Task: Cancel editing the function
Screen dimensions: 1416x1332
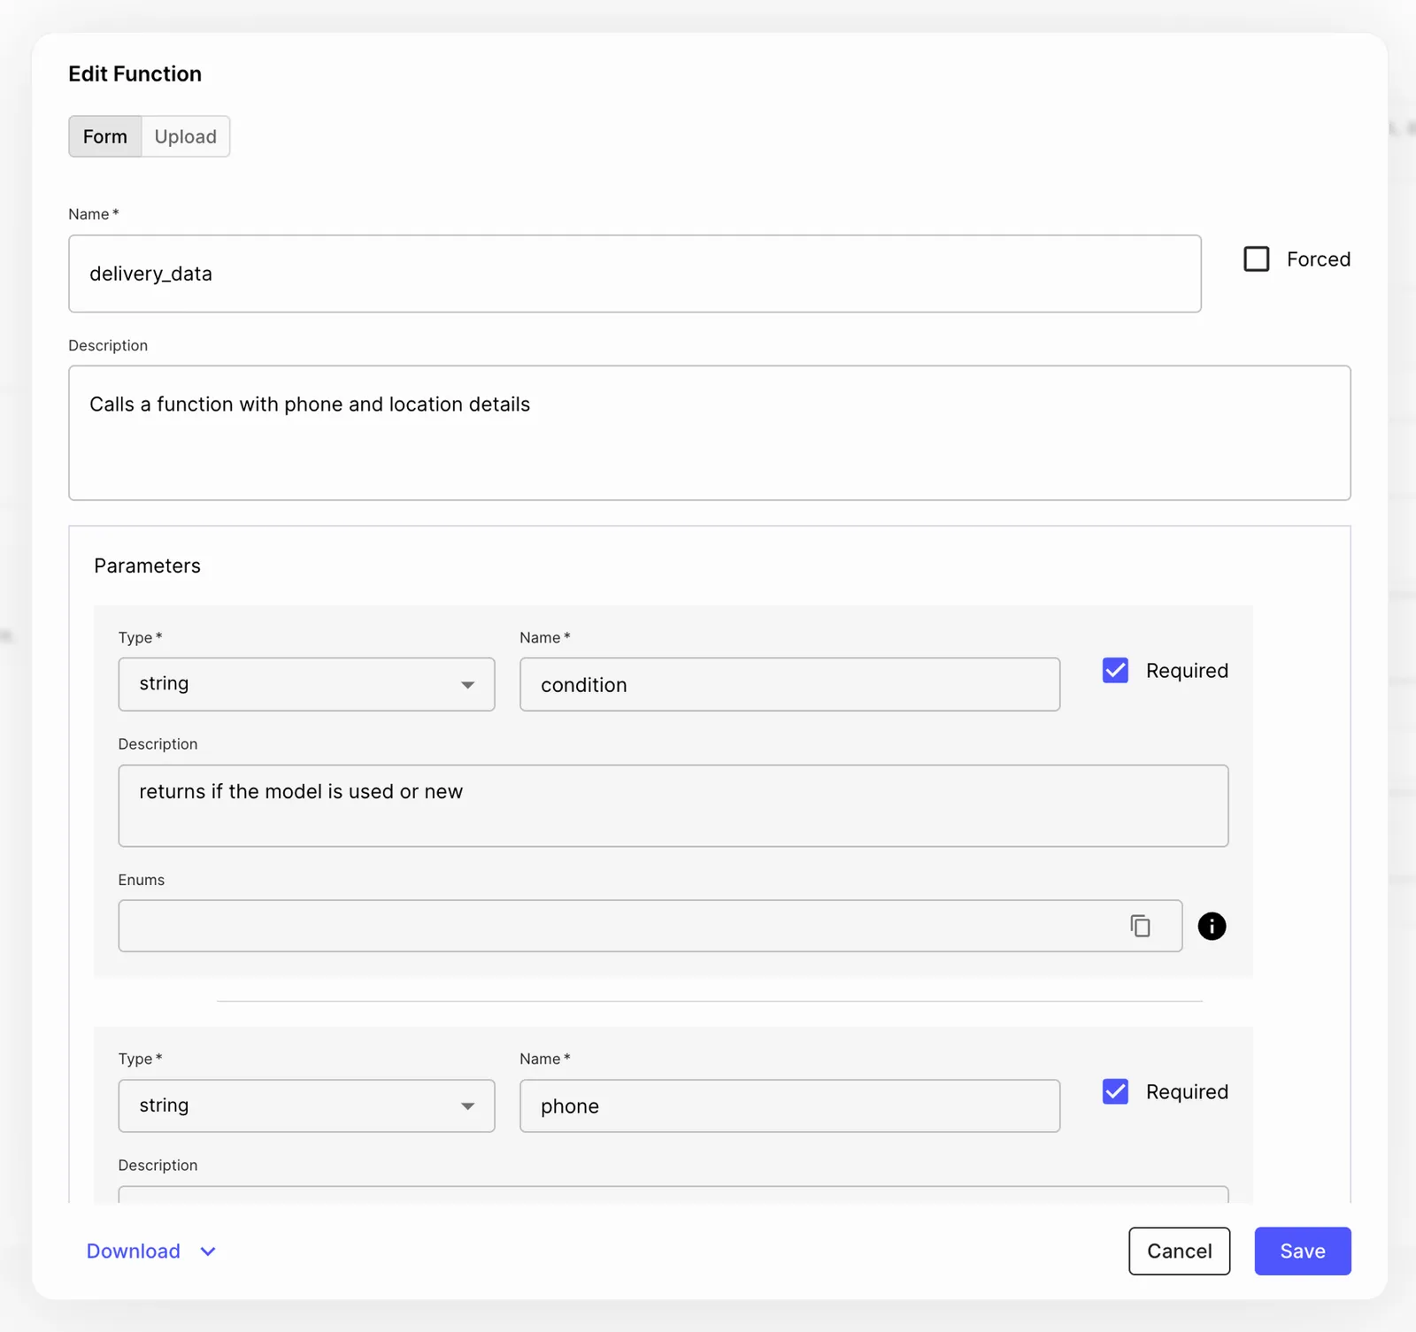Action: click(x=1179, y=1251)
